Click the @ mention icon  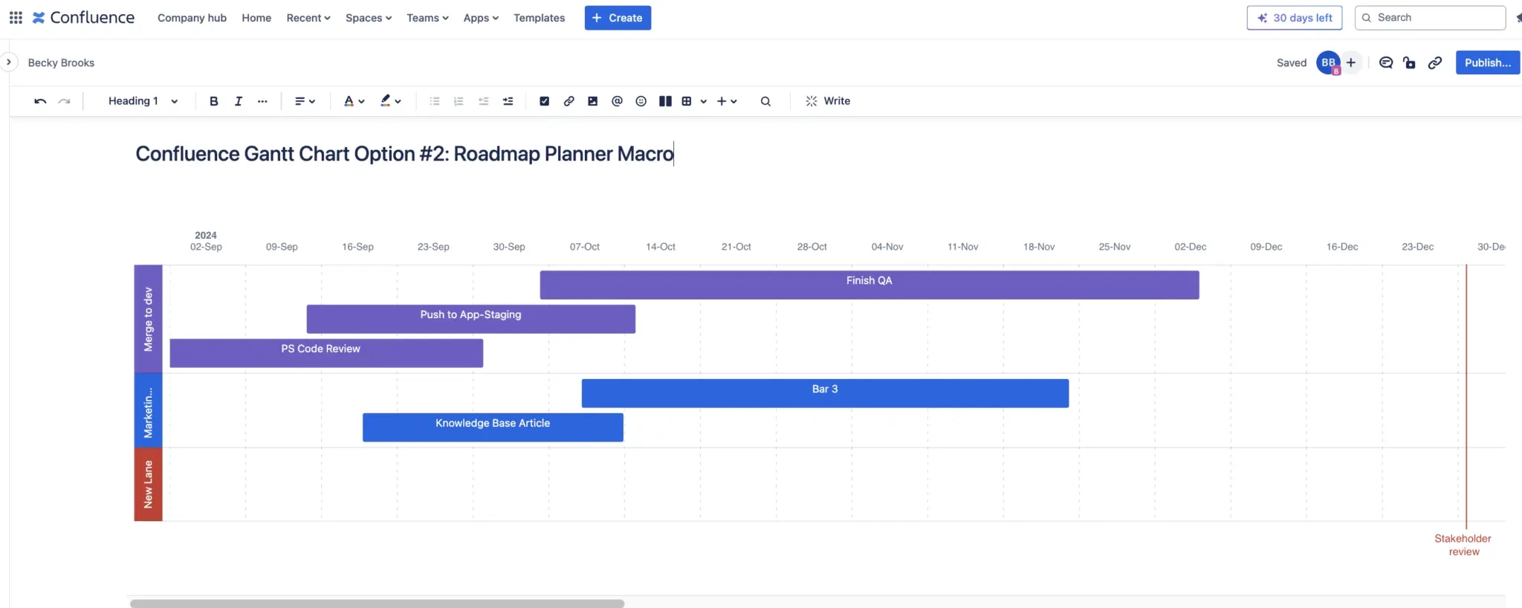click(617, 101)
